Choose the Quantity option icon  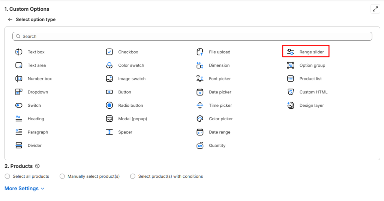(x=200, y=146)
